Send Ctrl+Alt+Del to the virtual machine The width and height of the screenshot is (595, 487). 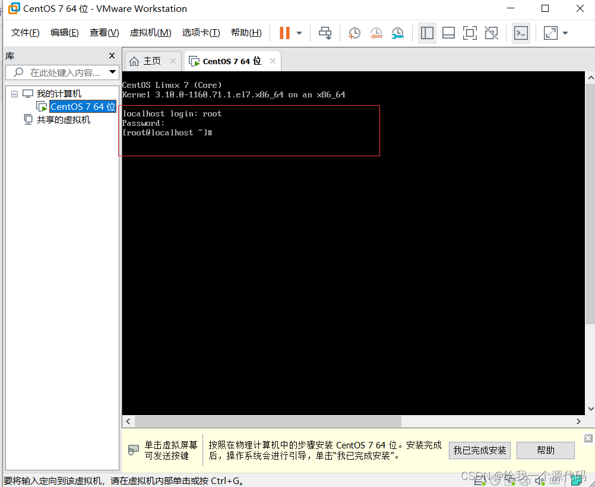coord(325,33)
